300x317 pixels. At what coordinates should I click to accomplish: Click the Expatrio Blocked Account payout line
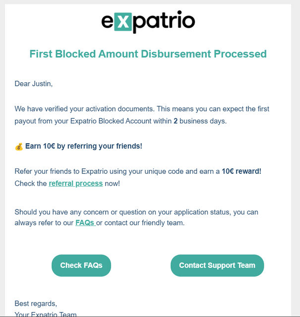click(x=120, y=121)
